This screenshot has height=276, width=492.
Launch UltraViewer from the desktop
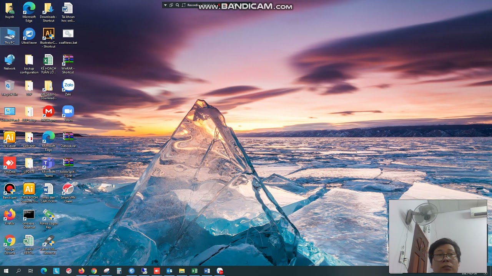(29, 36)
